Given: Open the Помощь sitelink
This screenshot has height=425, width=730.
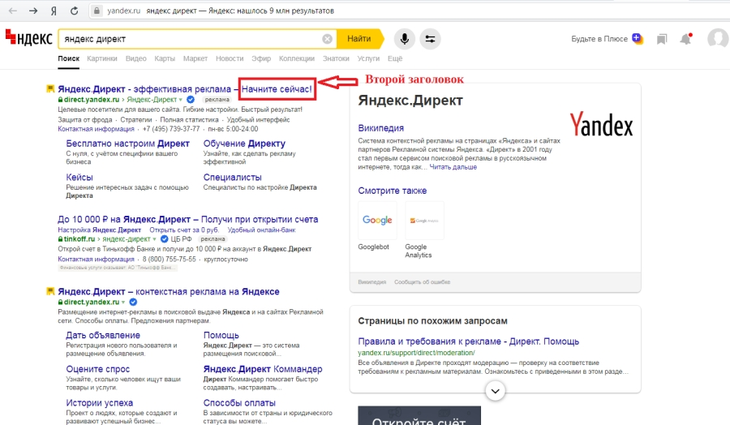Looking at the screenshot, I should click(x=221, y=335).
